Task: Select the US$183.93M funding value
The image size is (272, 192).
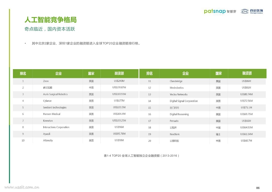Action: [119, 94]
